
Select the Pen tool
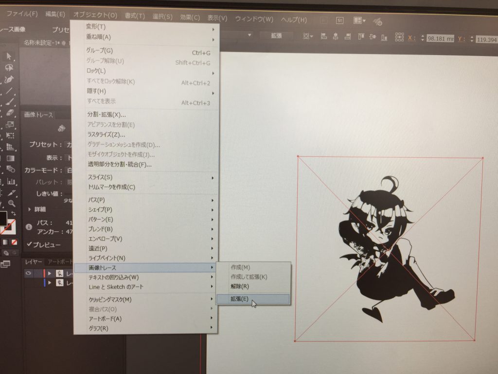point(9,79)
